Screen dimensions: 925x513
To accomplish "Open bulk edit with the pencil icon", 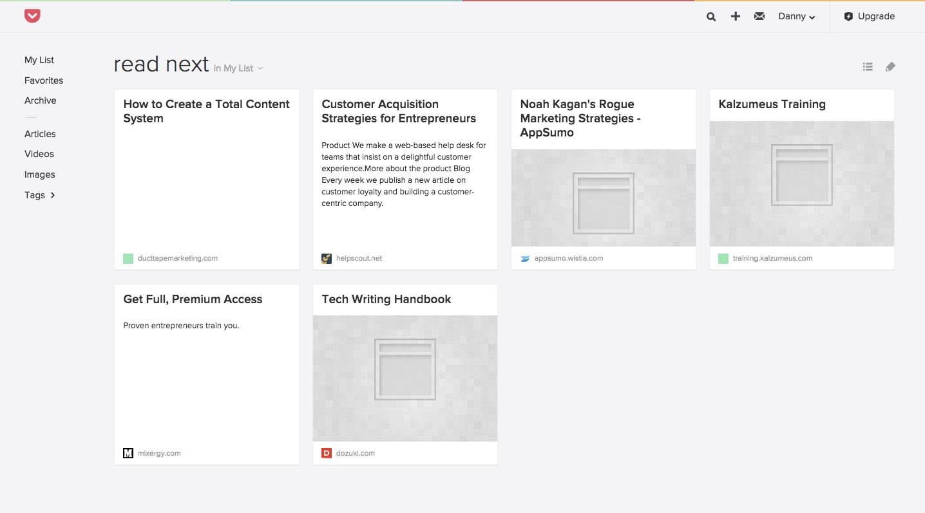I will pyautogui.click(x=890, y=66).
